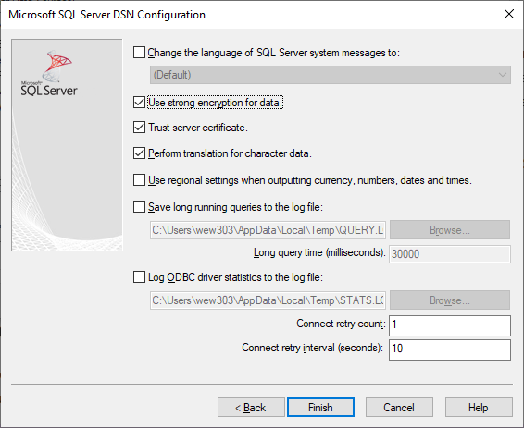Image resolution: width=524 pixels, height=428 pixels.
Task: Close the DSN Configuration dialog
Action: (509, 14)
